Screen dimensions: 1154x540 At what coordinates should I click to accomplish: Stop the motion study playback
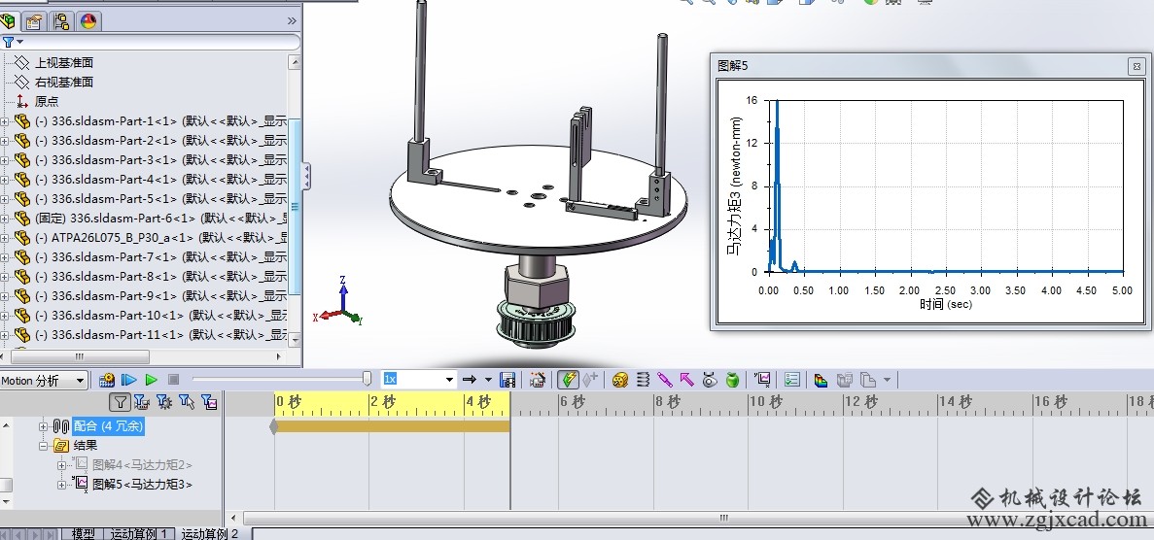click(x=174, y=380)
